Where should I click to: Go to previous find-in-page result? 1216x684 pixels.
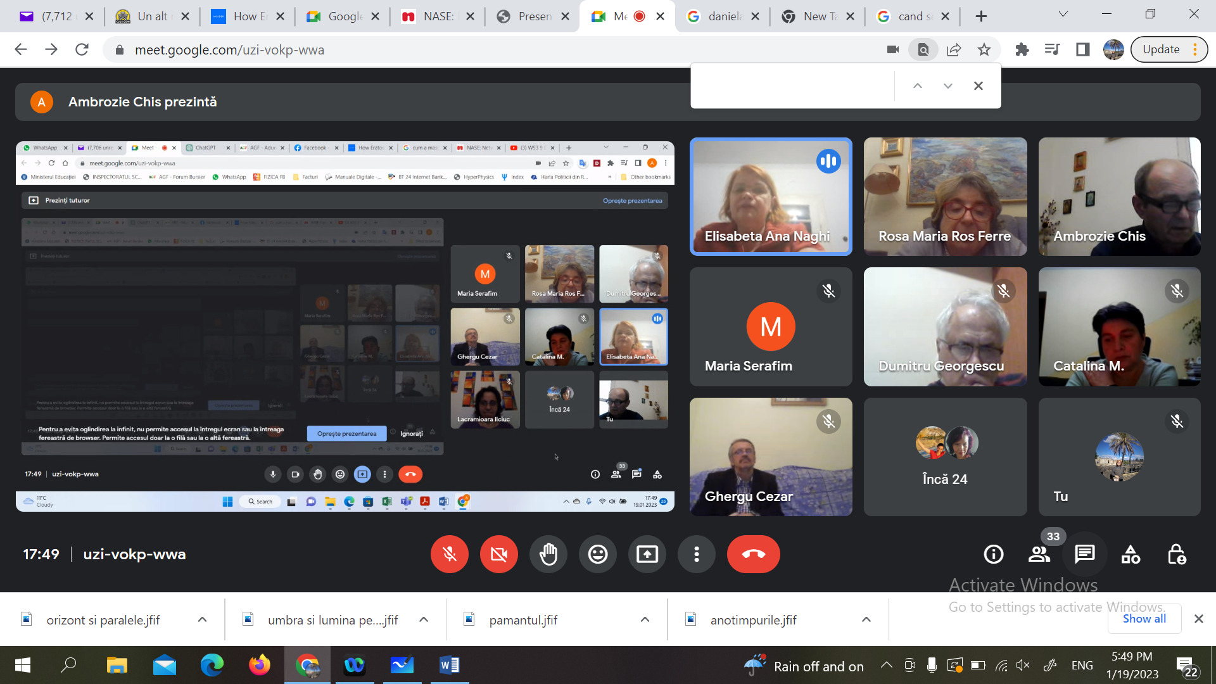point(917,86)
